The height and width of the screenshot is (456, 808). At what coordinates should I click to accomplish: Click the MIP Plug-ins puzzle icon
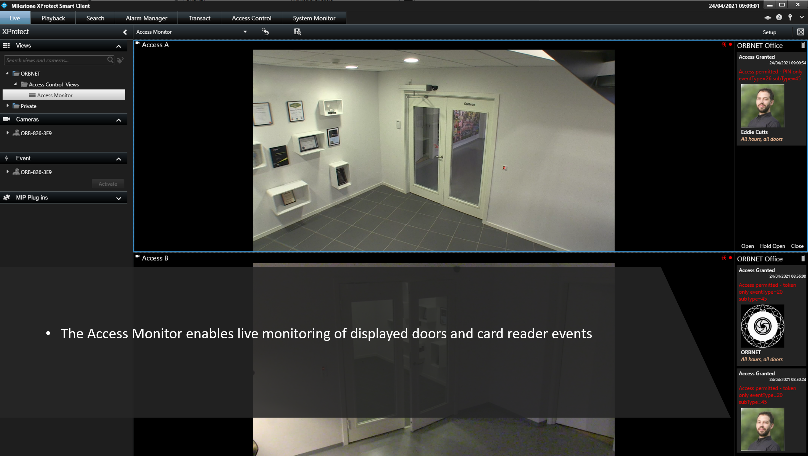[x=6, y=197]
